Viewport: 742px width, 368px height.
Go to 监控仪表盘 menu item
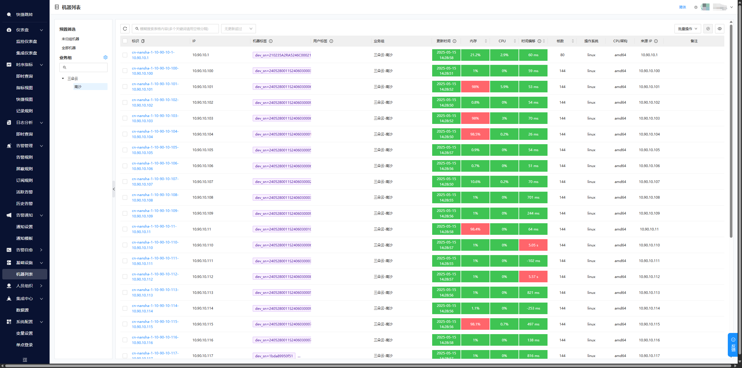pos(26,41)
